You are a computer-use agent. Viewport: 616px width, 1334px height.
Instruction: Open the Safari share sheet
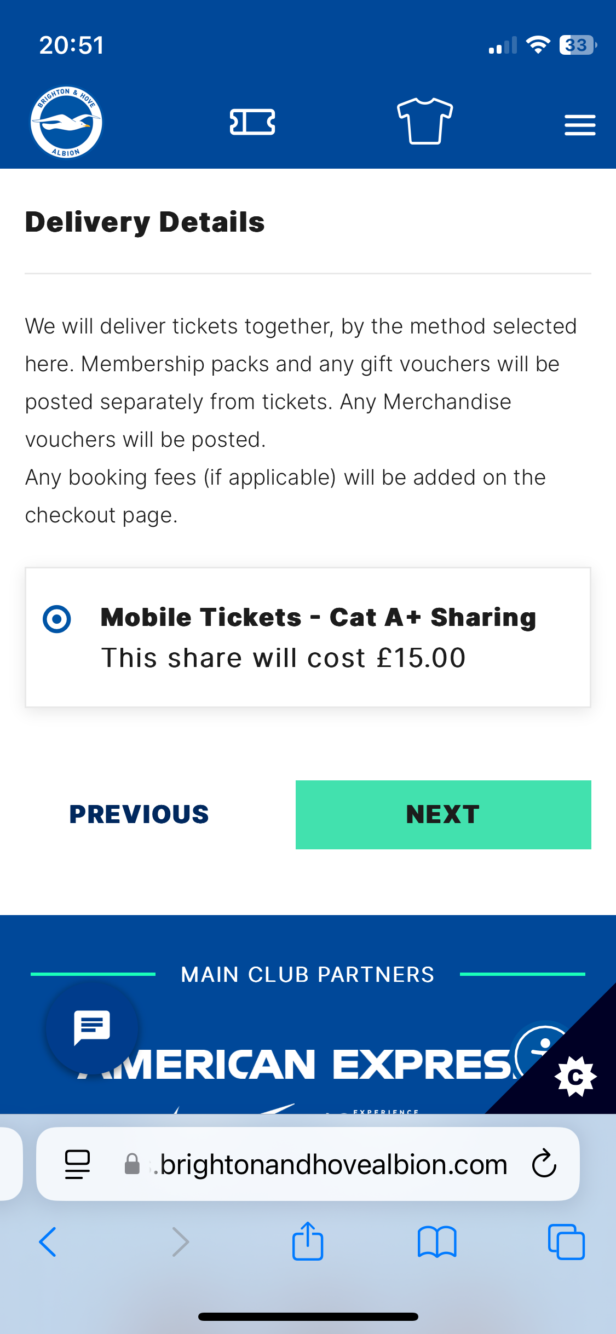point(308,1240)
